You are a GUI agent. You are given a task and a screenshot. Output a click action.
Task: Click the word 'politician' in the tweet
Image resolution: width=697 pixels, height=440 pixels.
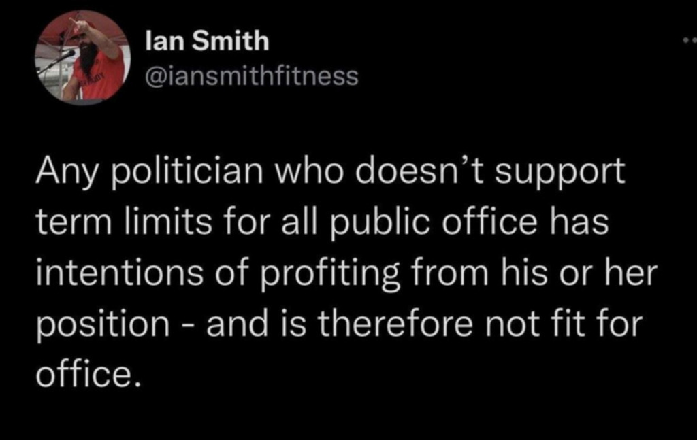coord(187,173)
